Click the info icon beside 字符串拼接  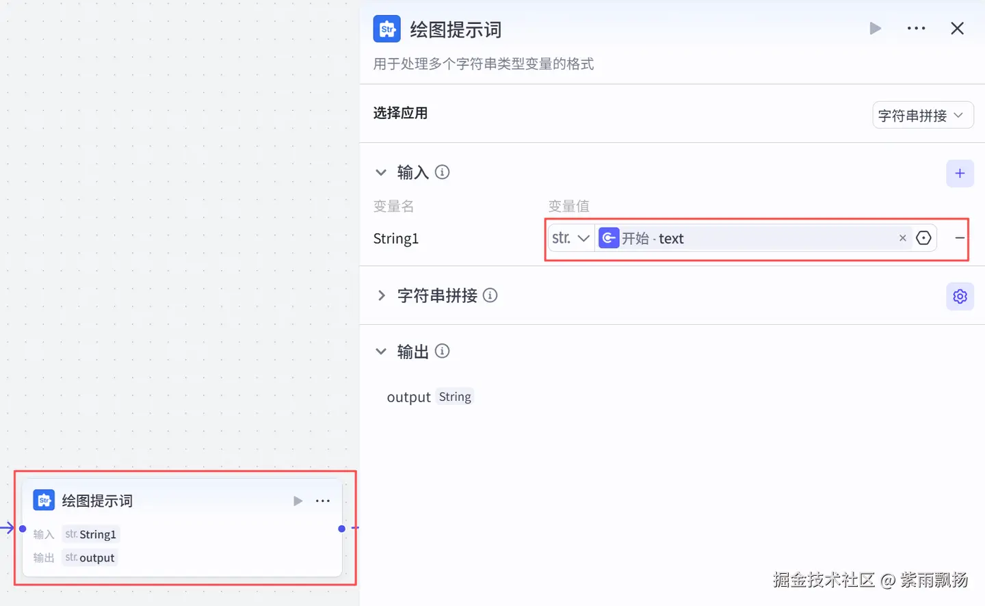[x=490, y=295]
